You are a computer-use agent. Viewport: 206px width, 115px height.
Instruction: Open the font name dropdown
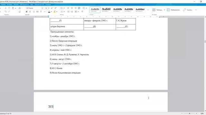(42, 8)
